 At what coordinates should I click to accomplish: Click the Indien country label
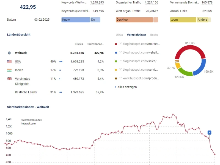click(19, 70)
